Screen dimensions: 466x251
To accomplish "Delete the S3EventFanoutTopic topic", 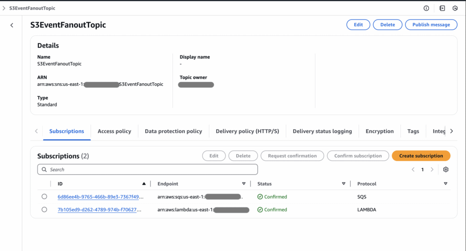I will pos(388,25).
